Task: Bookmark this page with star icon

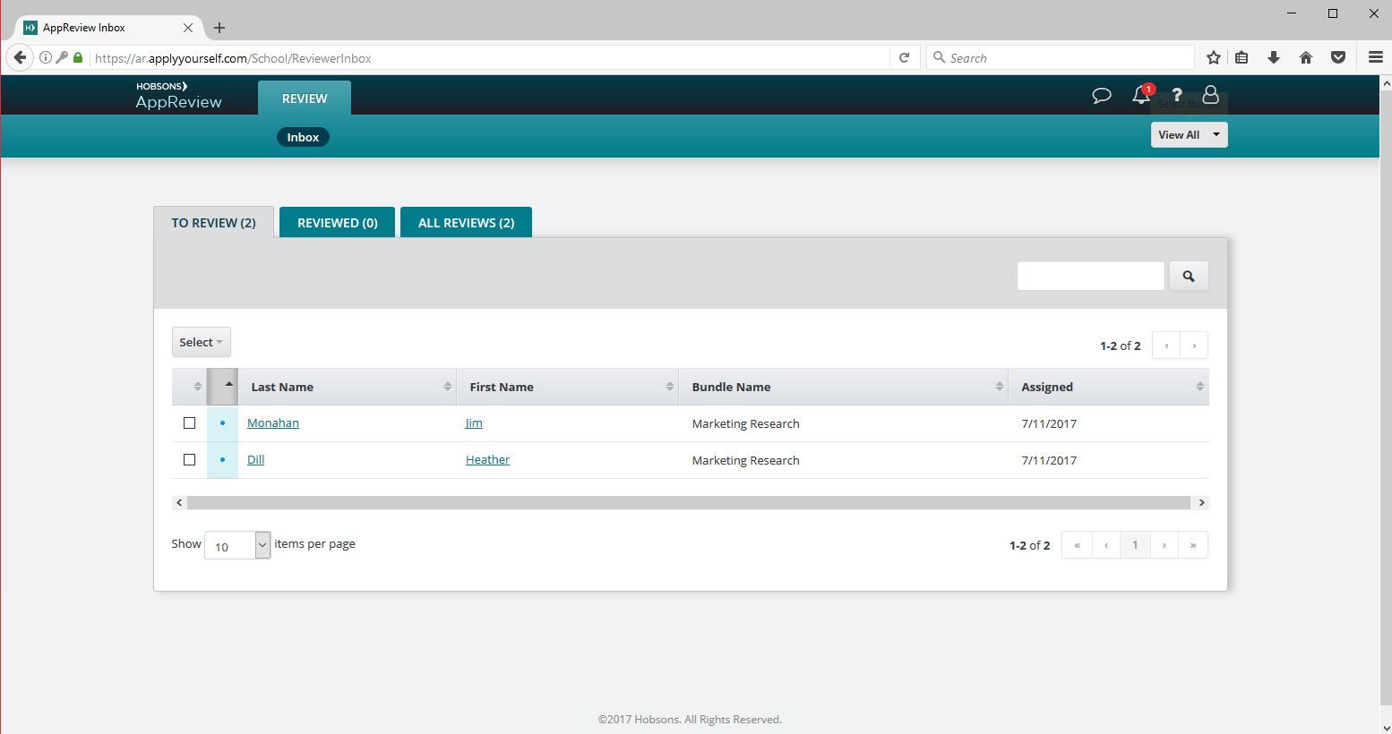Action: tap(1214, 58)
